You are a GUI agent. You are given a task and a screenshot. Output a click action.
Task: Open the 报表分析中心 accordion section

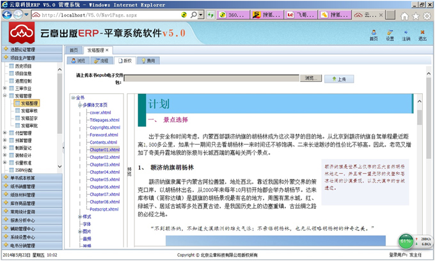(x=32, y=220)
